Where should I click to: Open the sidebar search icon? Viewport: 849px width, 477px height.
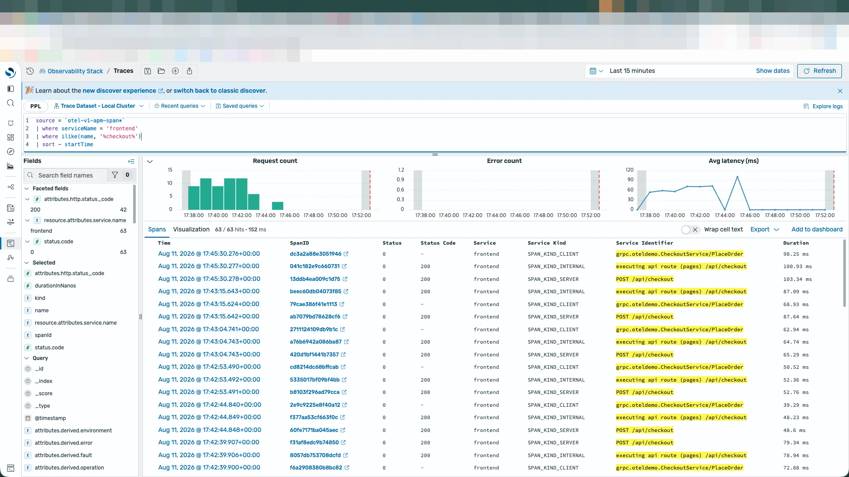point(11,103)
